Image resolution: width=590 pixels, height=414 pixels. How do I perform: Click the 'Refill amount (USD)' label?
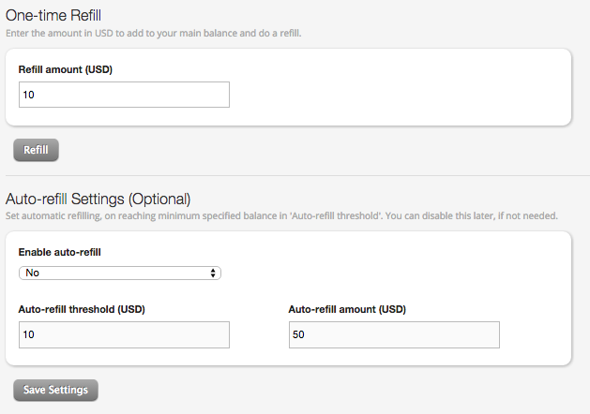[x=66, y=68]
